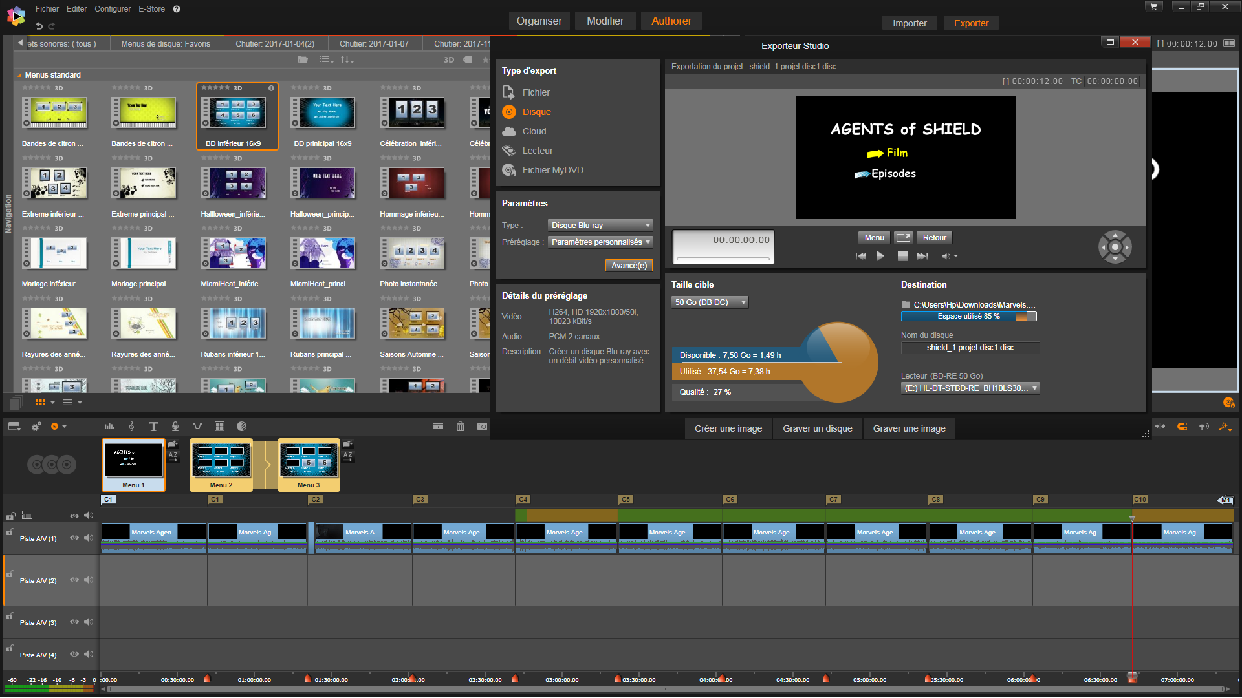Open timeline settings gear icon
This screenshot has height=698, width=1242.
pos(36,427)
